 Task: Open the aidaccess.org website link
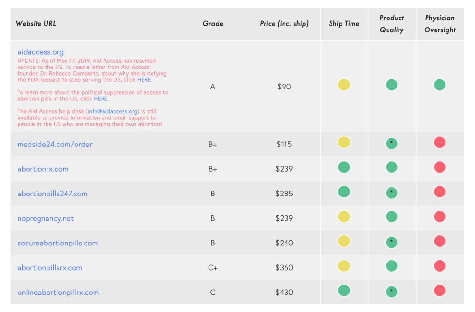coord(40,52)
